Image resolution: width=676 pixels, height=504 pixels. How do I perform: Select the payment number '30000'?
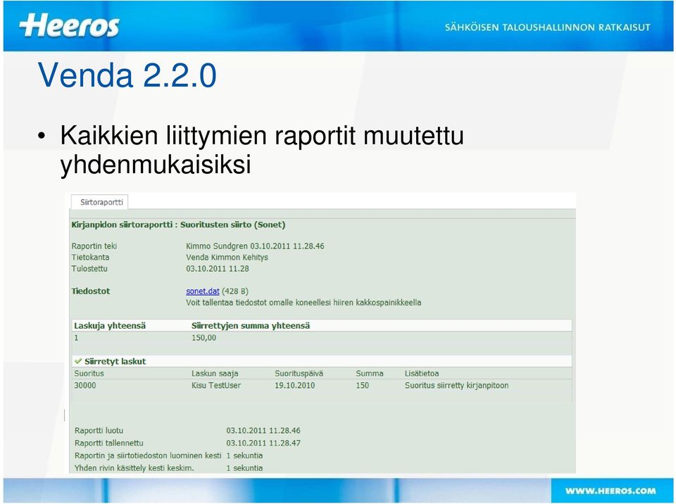tap(85, 386)
